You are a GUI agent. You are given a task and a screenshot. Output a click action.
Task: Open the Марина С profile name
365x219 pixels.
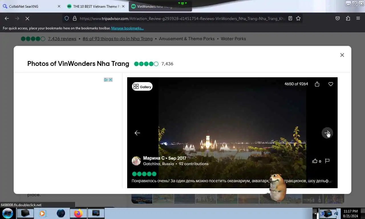coord(154,158)
